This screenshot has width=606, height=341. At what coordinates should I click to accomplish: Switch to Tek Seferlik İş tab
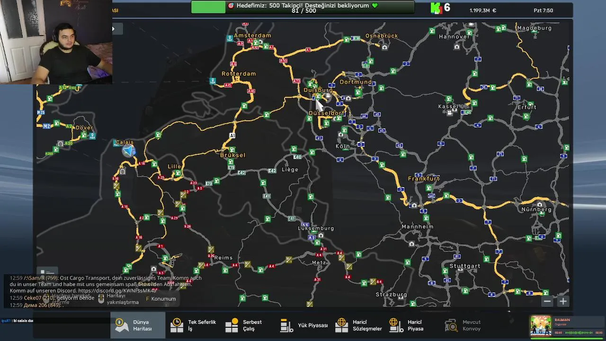point(193,325)
